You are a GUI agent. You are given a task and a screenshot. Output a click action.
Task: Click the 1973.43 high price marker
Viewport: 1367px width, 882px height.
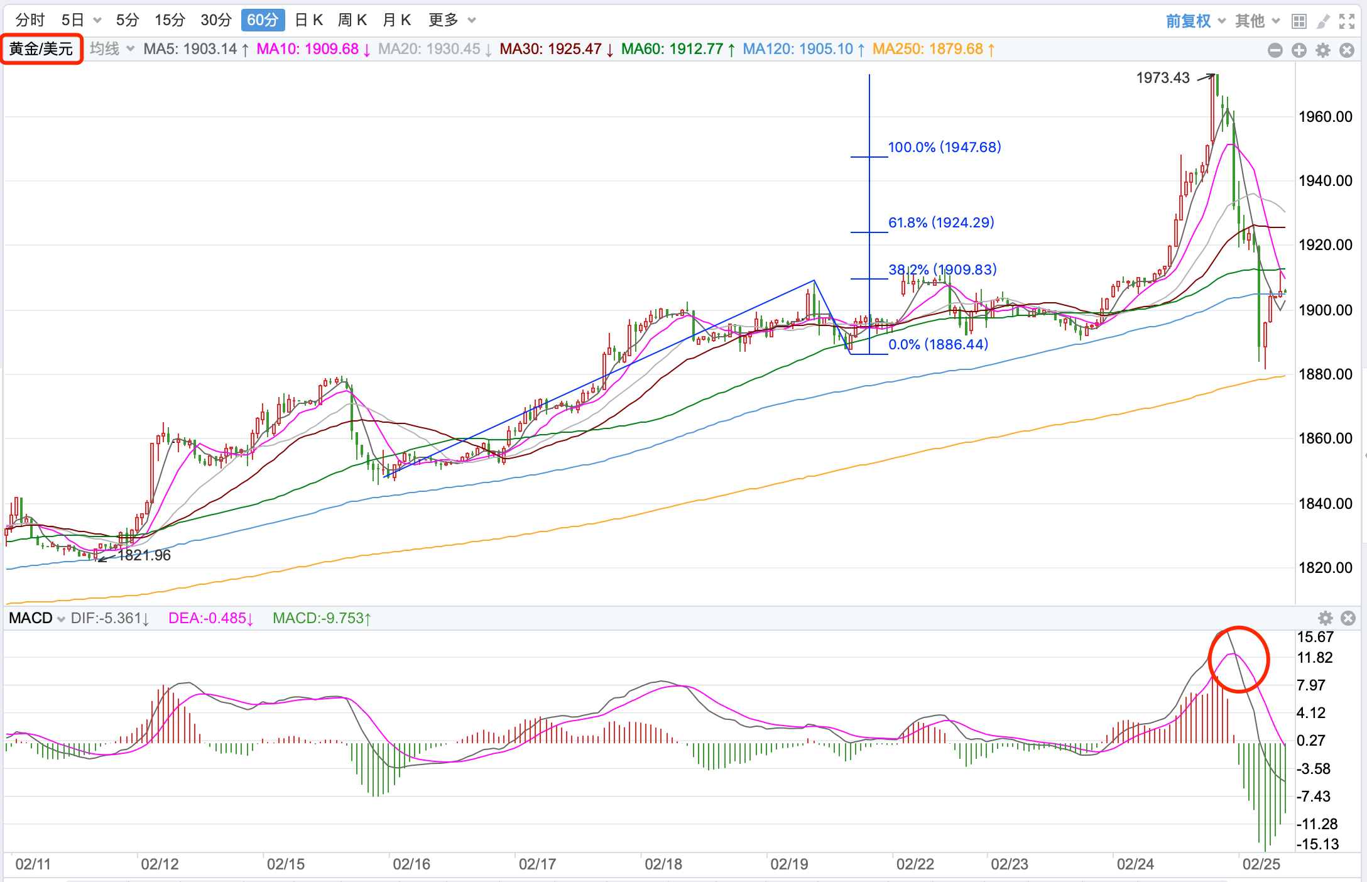[x=1163, y=78]
